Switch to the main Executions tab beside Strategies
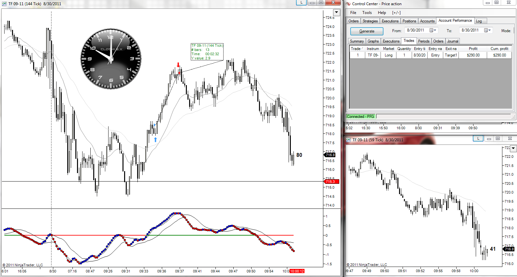This screenshot has height=277, width=517. tap(390, 21)
